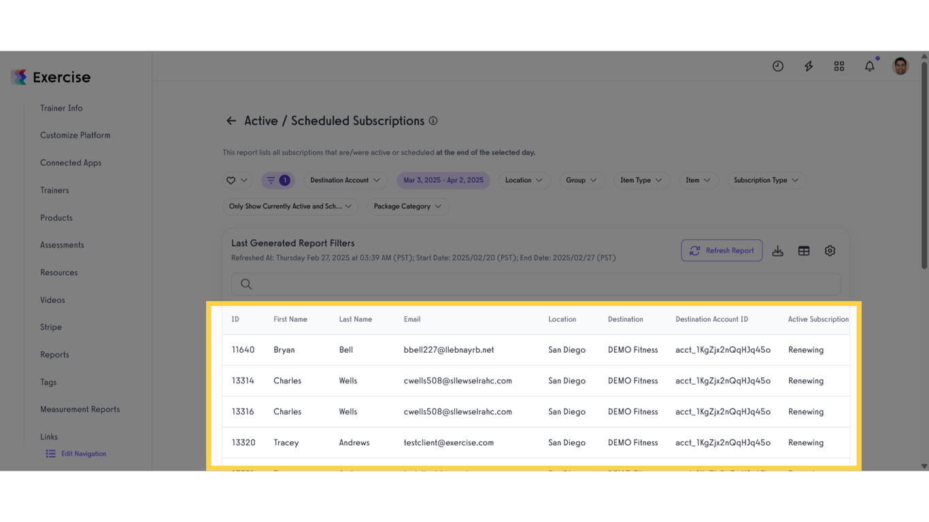The height and width of the screenshot is (522, 929).
Task: Click the Refresh Report button
Action: tap(722, 251)
